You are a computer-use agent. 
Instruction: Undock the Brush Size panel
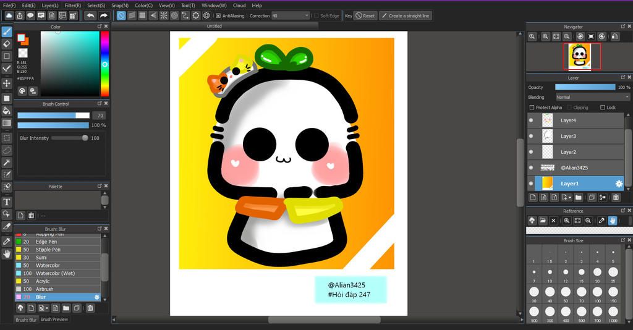tap(622, 240)
